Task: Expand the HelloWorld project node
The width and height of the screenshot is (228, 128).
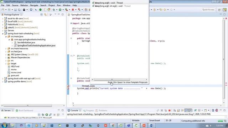Action: [2, 25]
